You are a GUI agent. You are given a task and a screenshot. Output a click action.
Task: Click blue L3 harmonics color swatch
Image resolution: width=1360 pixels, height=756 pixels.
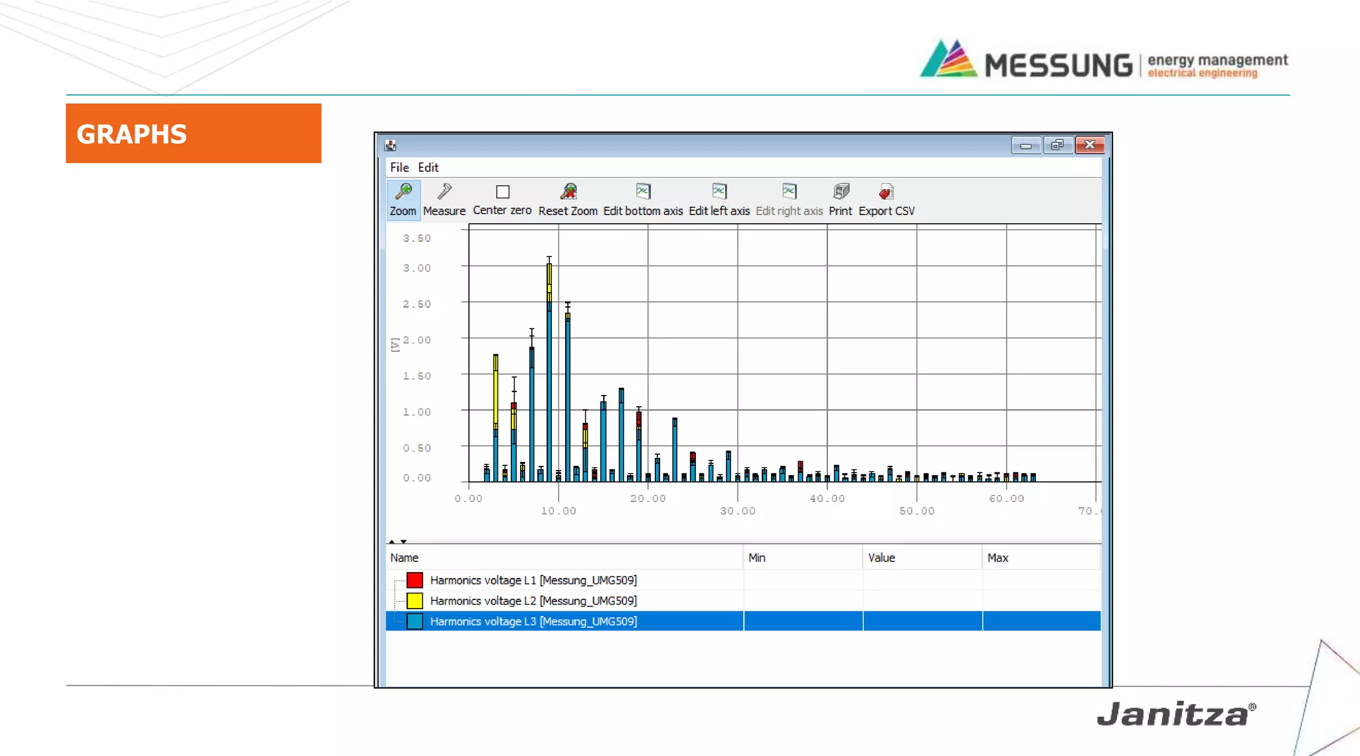[x=414, y=621]
